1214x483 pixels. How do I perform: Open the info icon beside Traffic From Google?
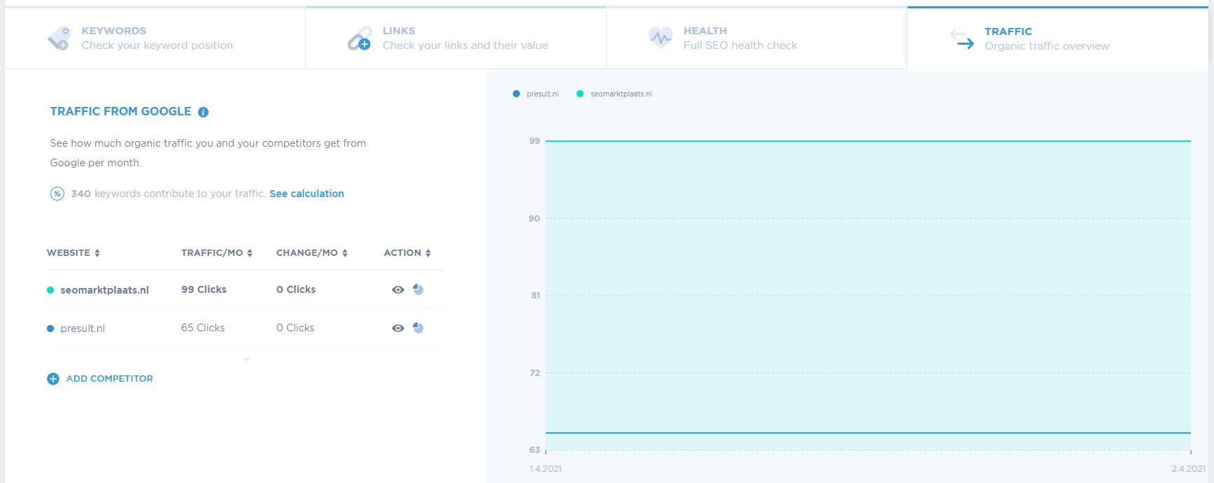[x=203, y=112]
